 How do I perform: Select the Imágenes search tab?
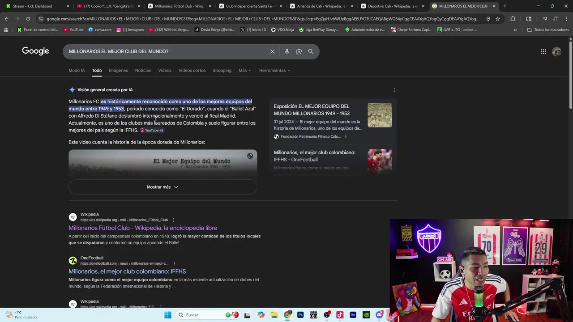click(118, 70)
